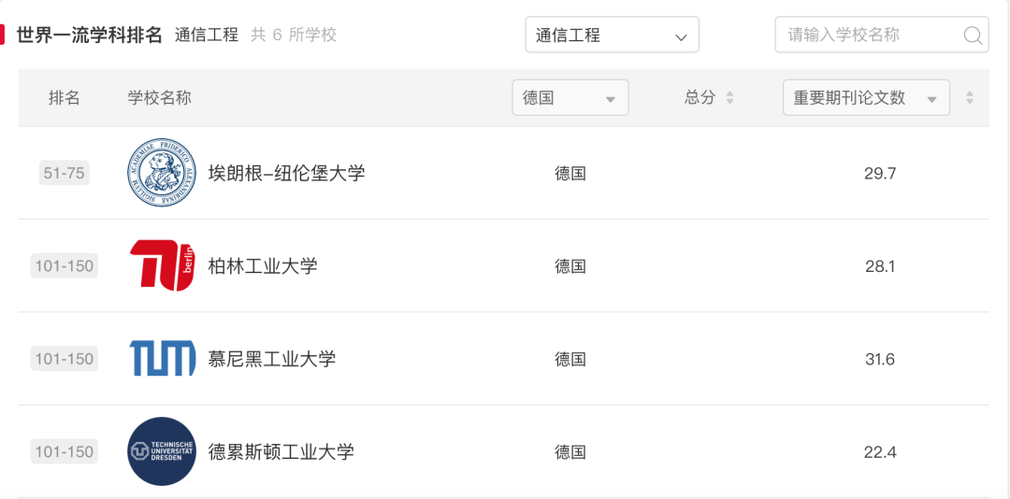1010x499 pixels.
Task: Click the 排名 column header
Action: (x=65, y=98)
